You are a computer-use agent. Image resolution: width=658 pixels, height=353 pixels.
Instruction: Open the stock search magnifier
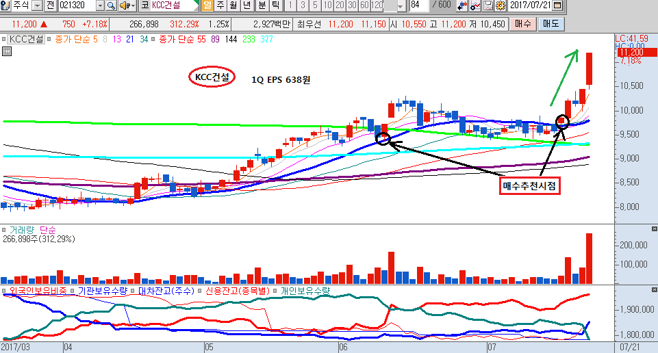click(x=111, y=5)
